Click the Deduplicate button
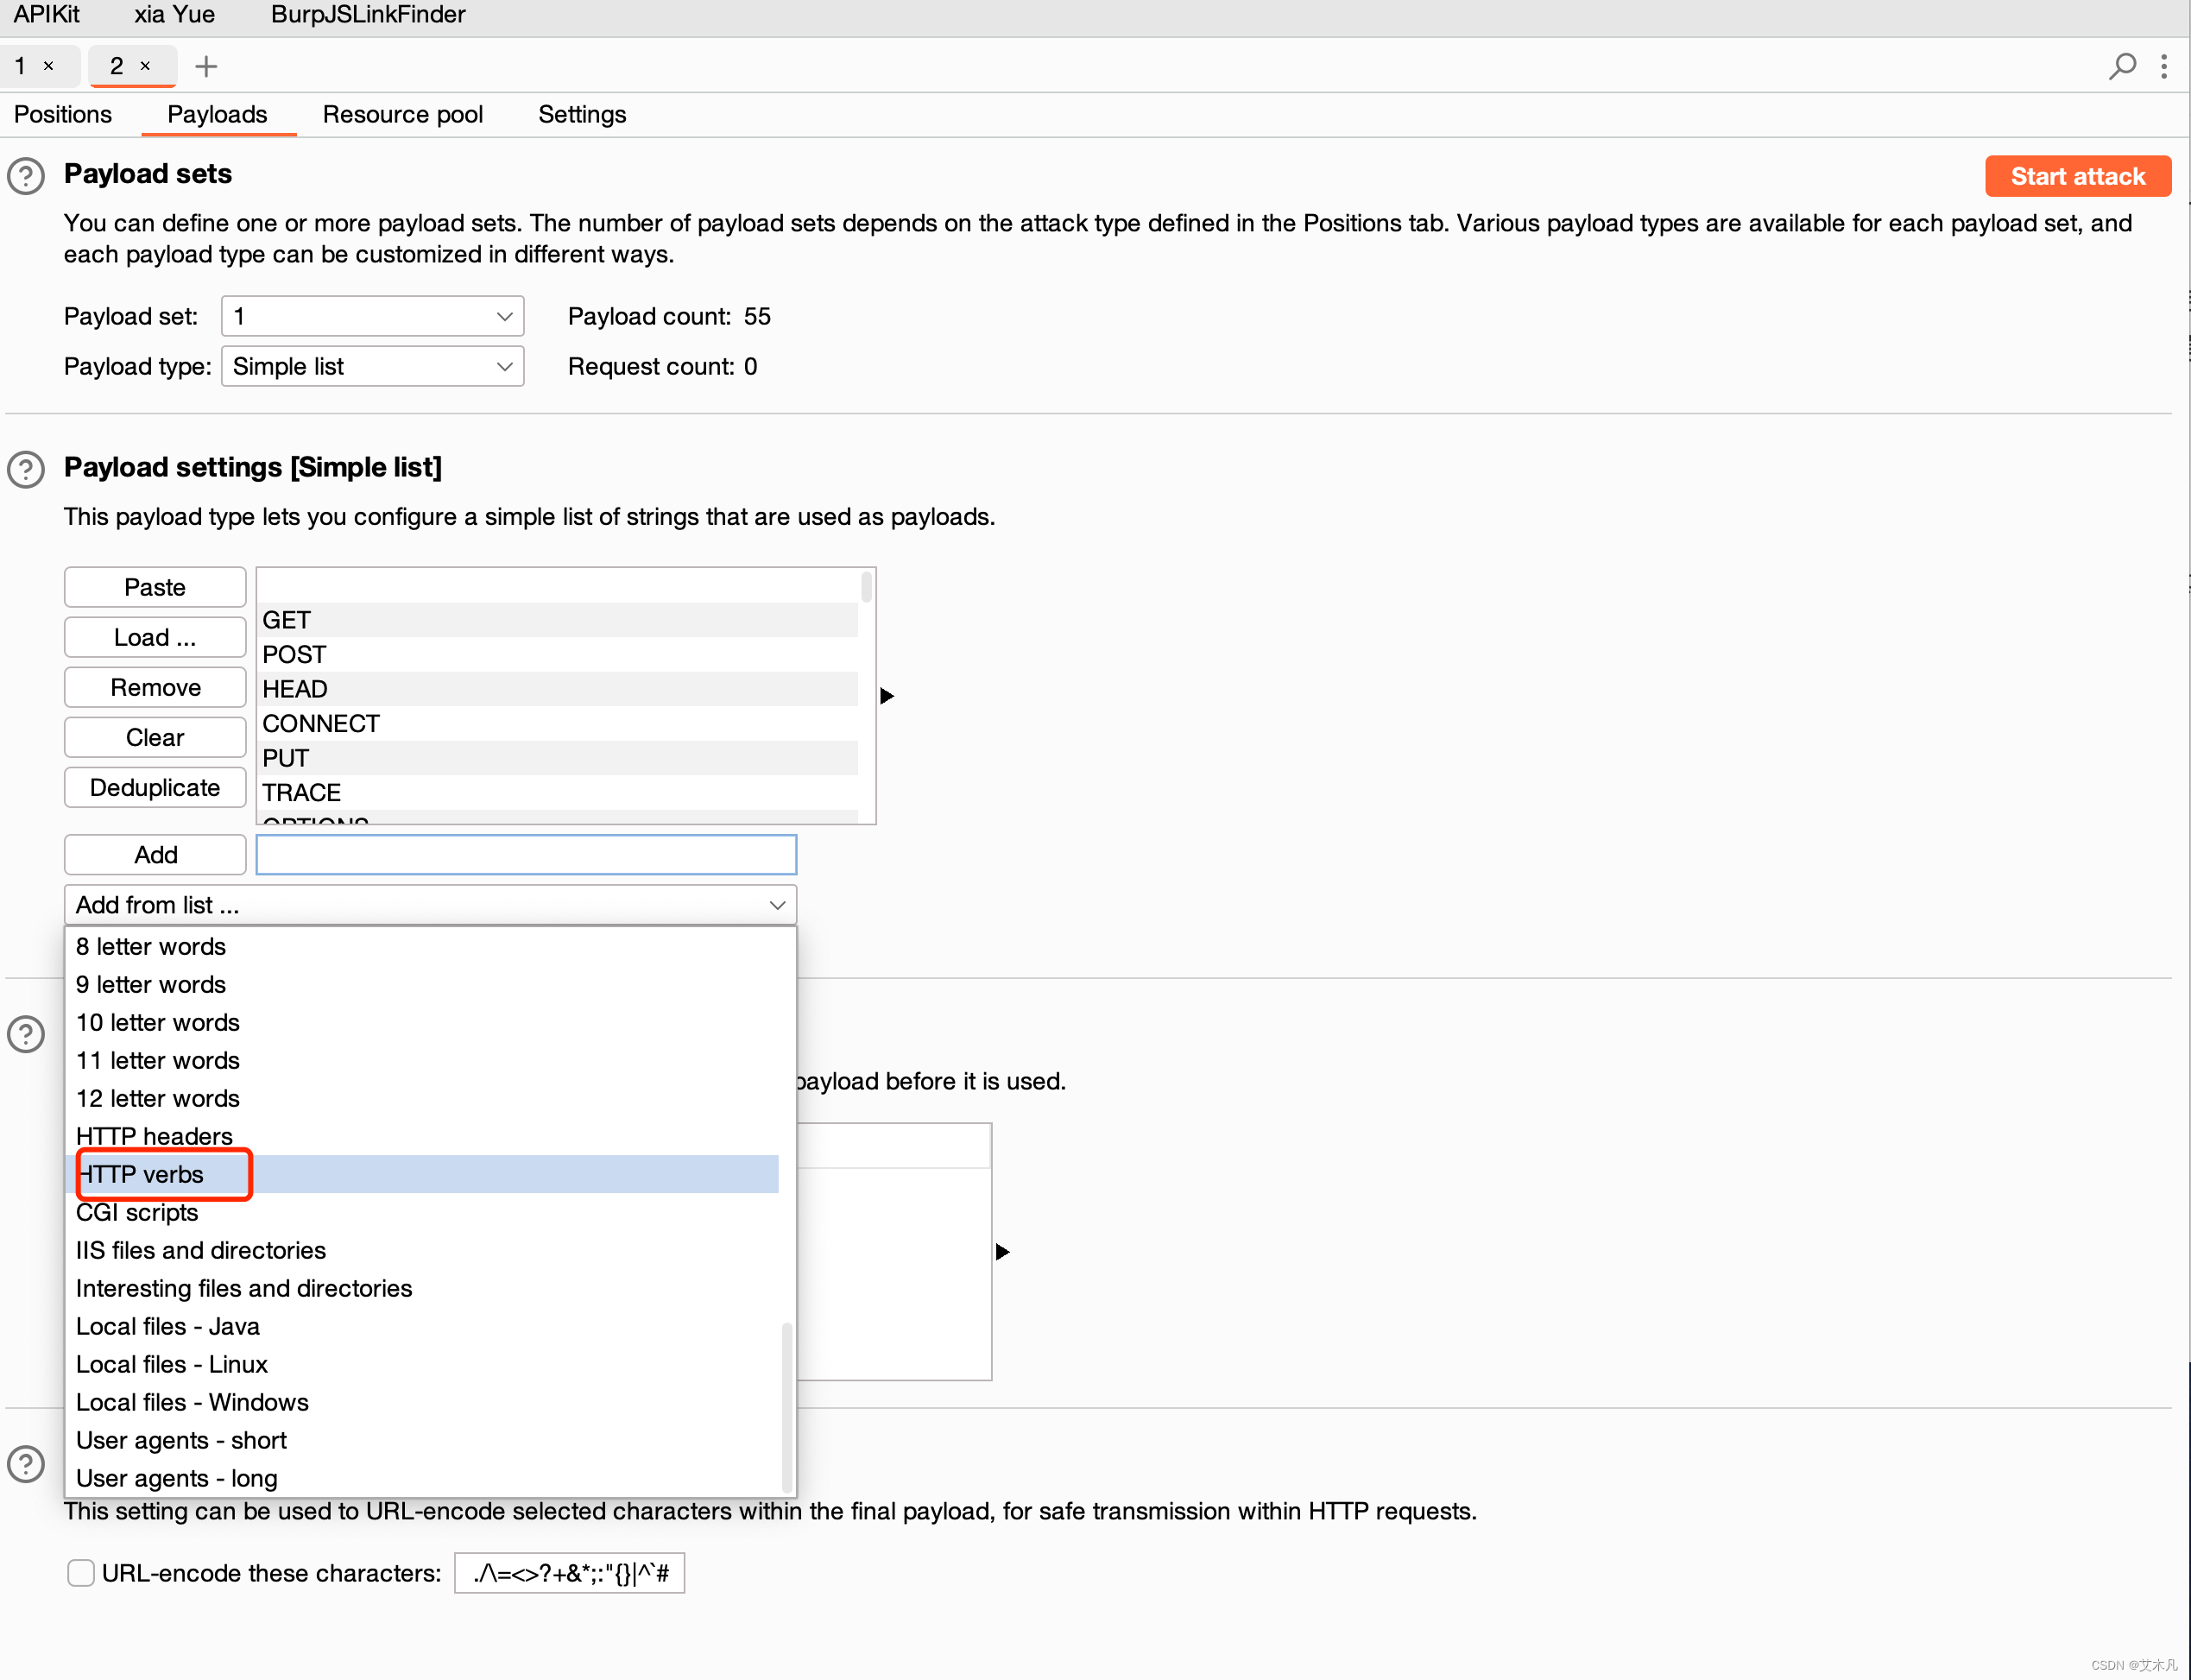The height and width of the screenshot is (1680, 2191). (155, 787)
